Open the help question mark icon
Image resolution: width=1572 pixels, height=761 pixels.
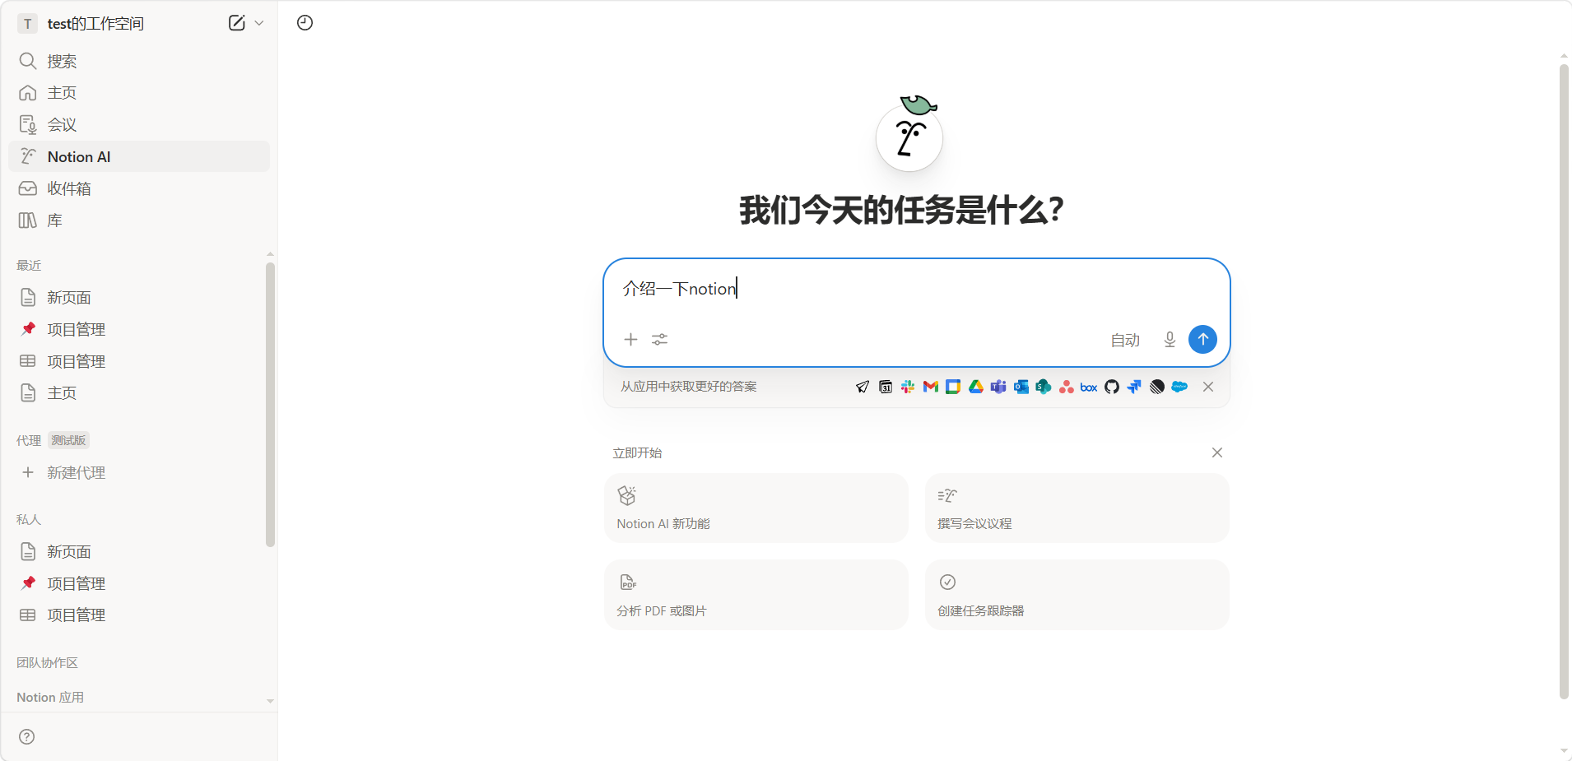coord(27,736)
